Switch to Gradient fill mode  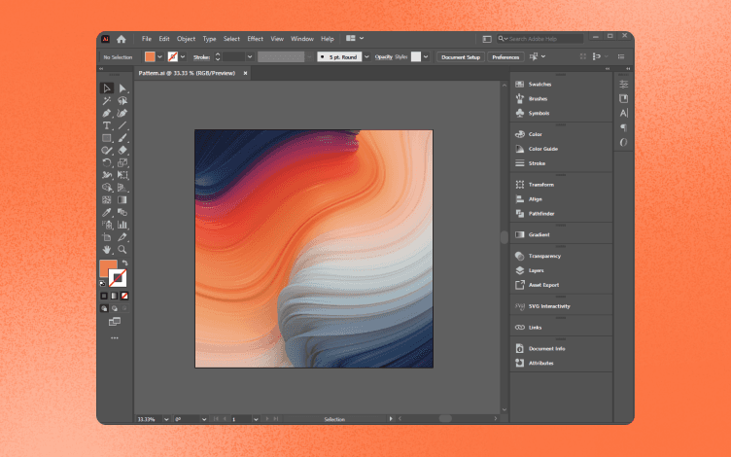(115, 295)
